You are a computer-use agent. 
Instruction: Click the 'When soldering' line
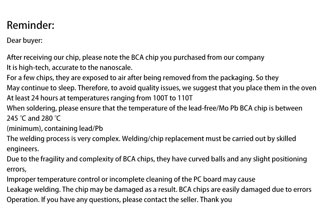(155, 108)
